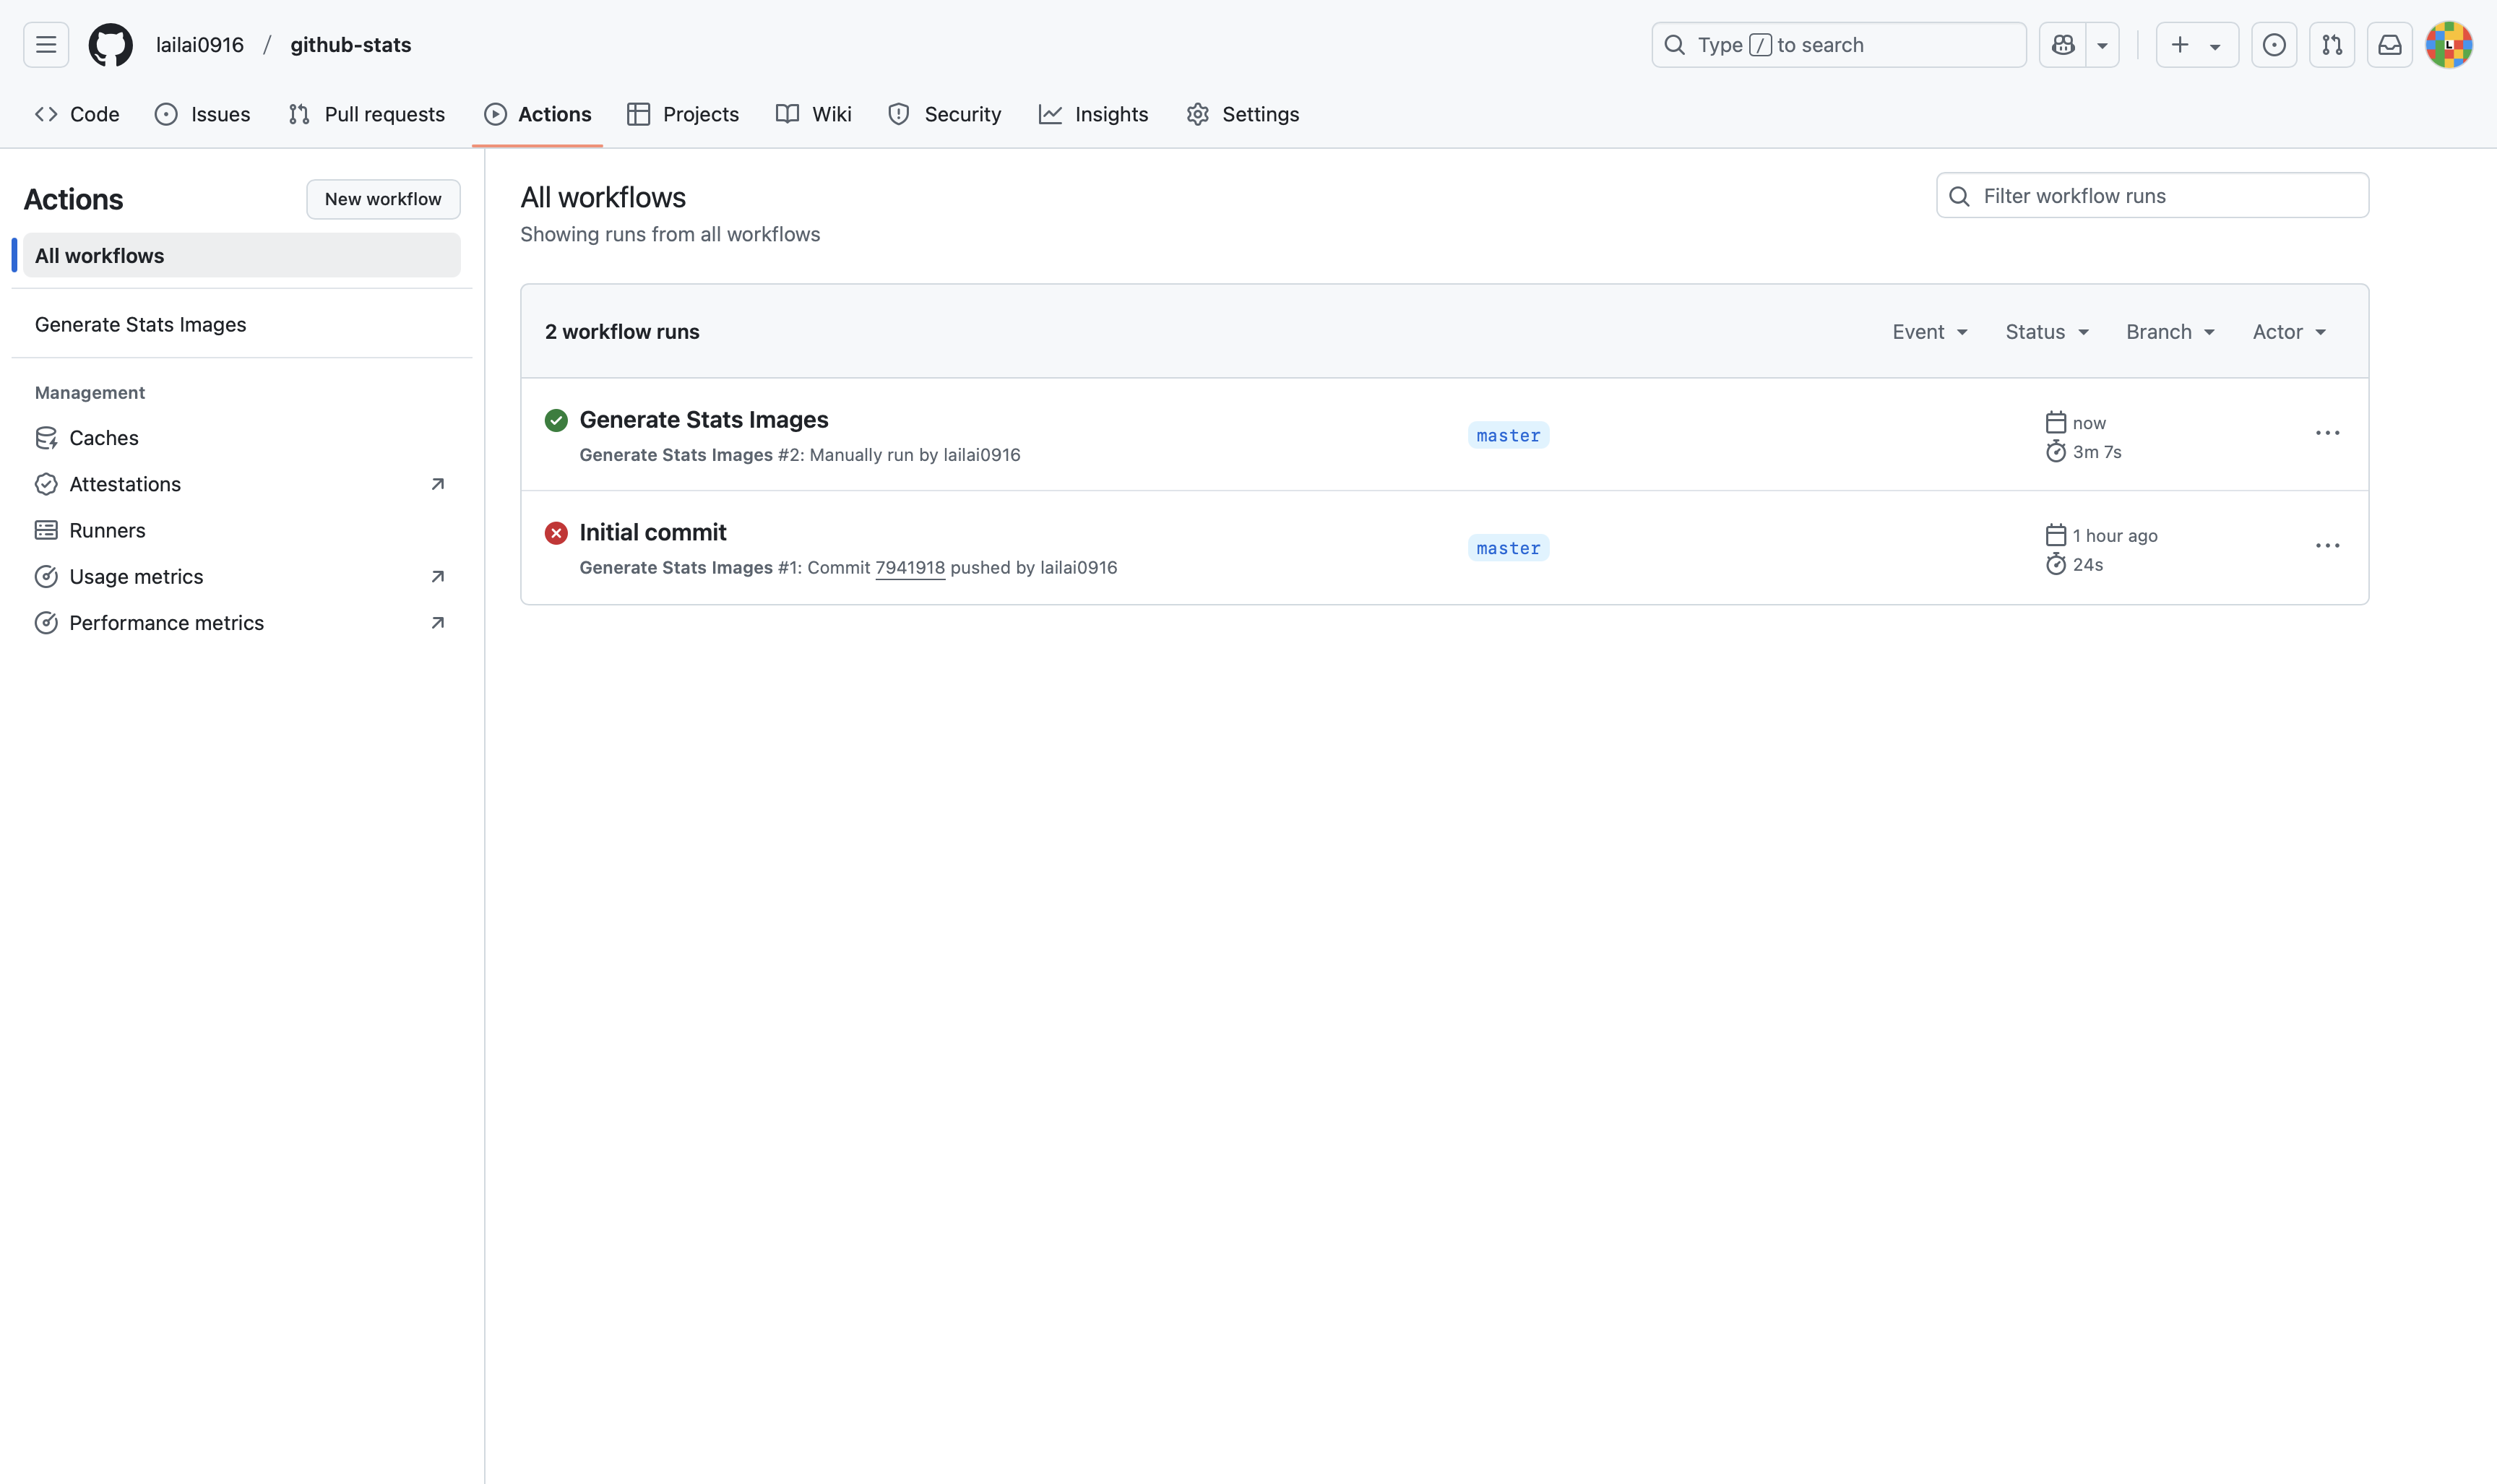Click the GitHub Octocat logo
The width and height of the screenshot is (2497, 1484).
point(110,45)
